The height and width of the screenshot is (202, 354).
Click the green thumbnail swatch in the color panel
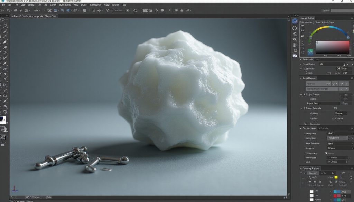(310, 52)
